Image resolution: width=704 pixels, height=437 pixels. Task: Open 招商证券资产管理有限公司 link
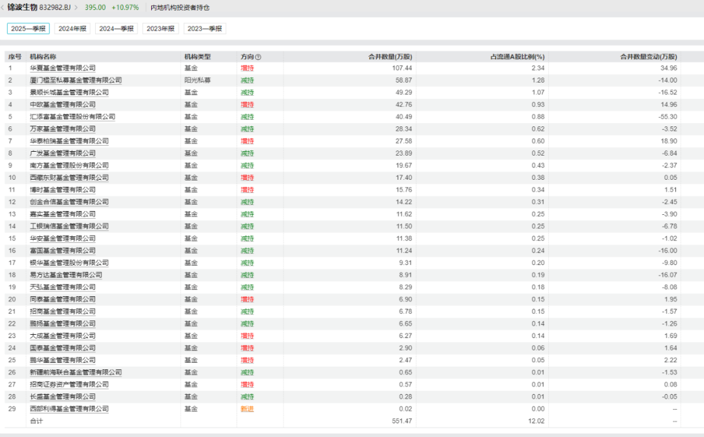[69, 384]
